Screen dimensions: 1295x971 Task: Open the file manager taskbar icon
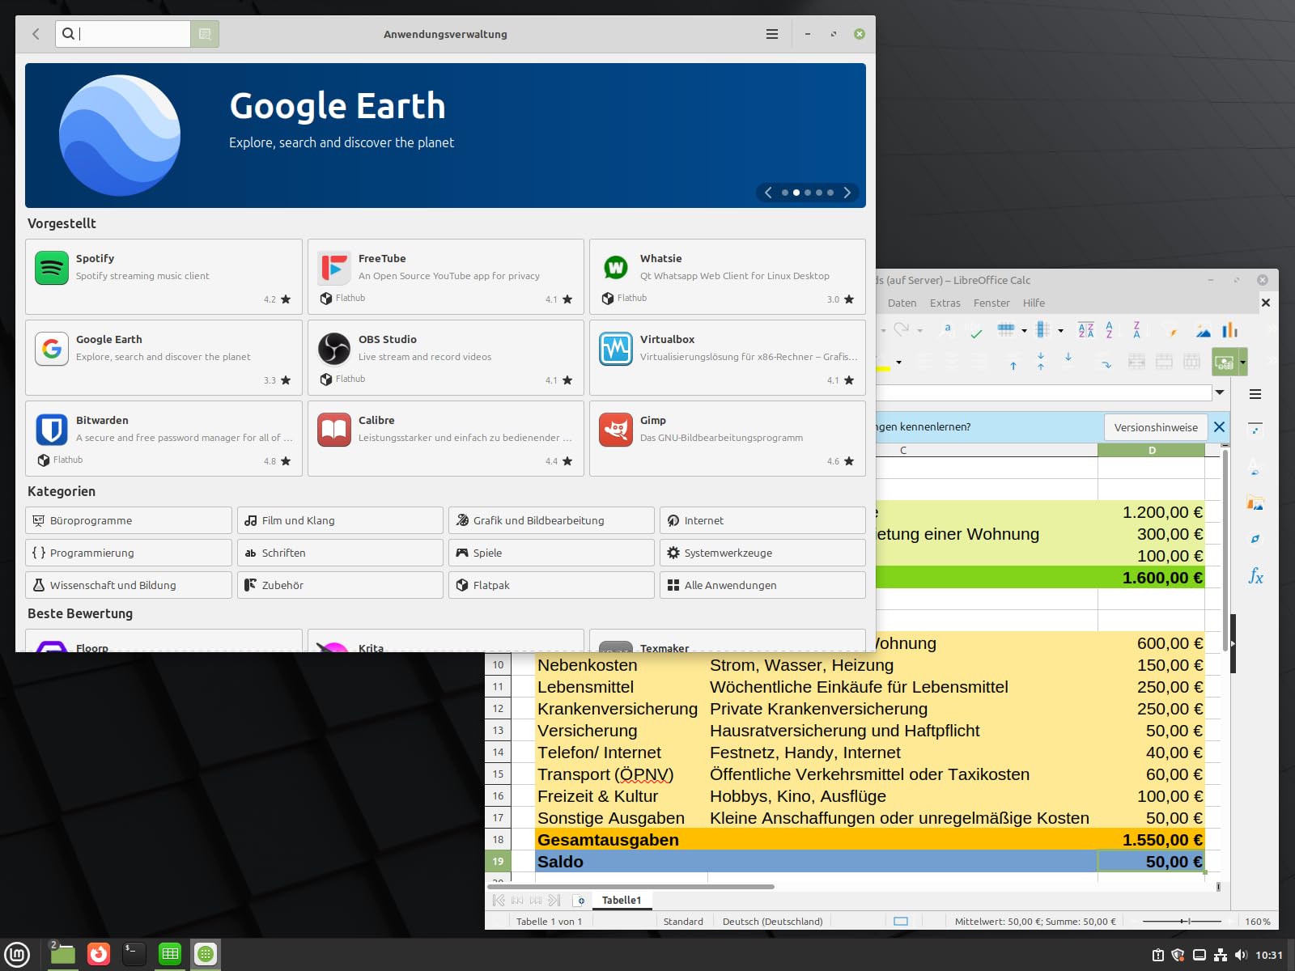tap(62, 955)
